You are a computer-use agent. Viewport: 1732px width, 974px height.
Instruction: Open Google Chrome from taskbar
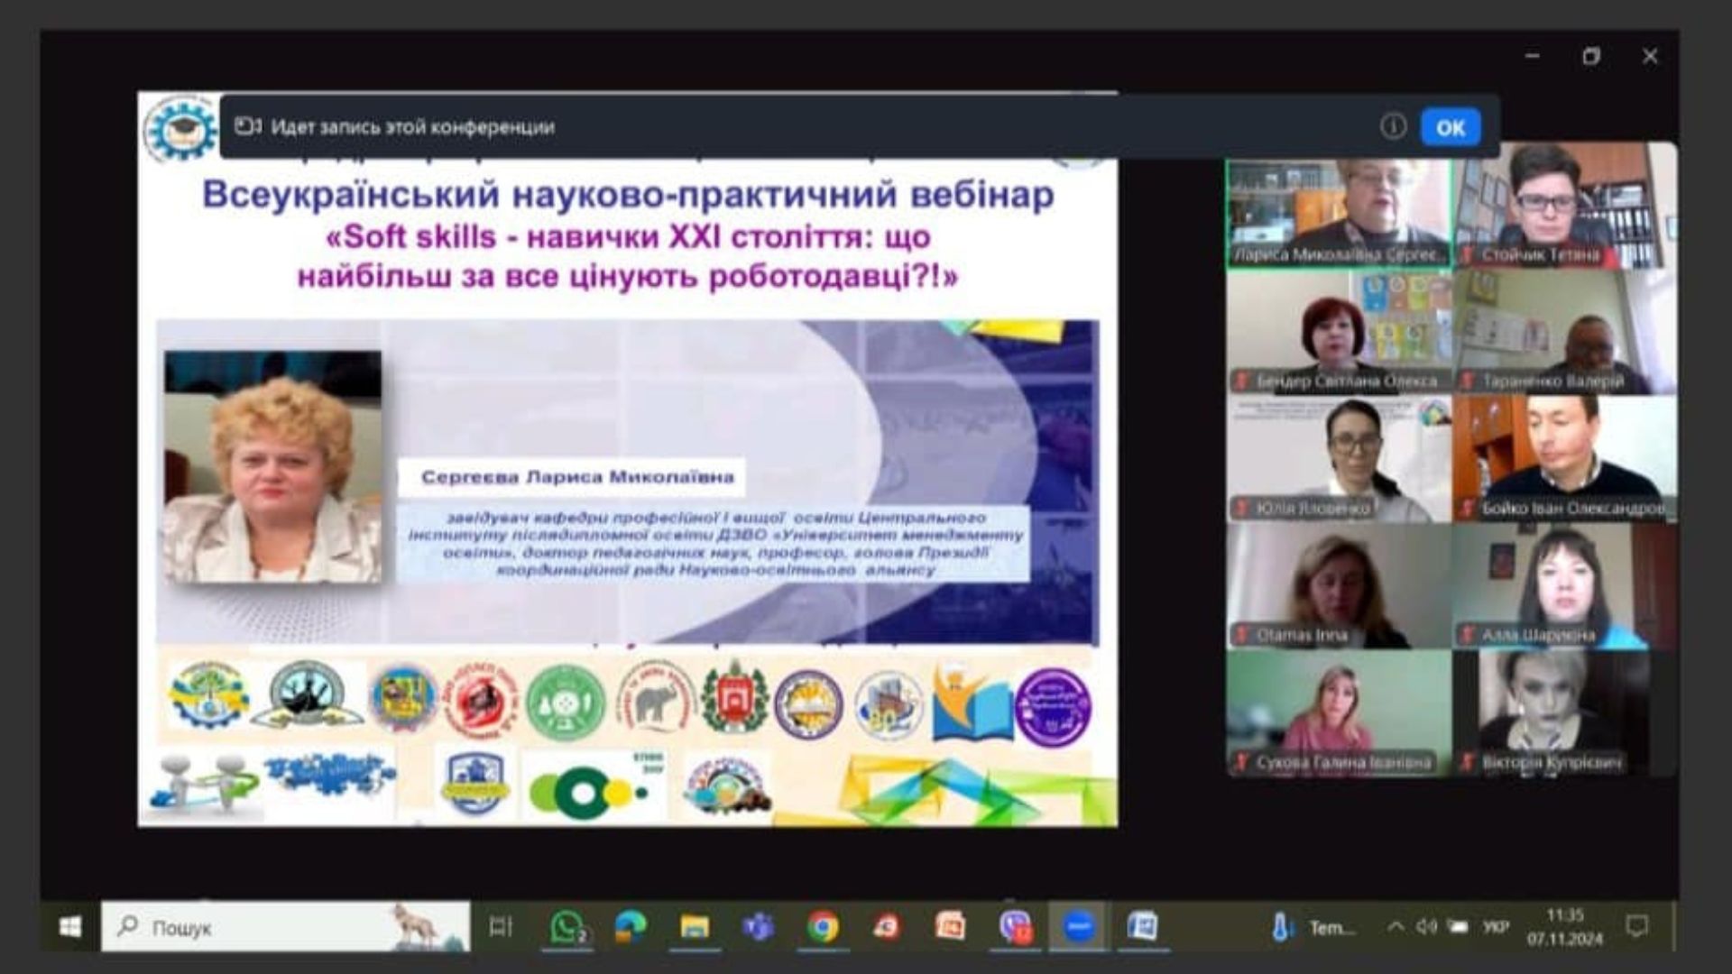(x=823, y=927)
